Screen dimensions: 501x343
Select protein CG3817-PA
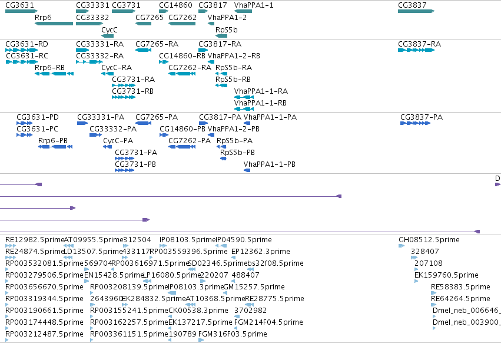220,117
